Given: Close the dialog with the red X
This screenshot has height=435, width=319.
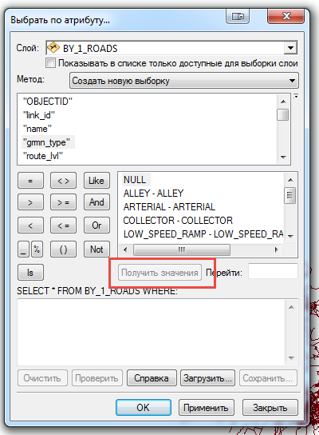Looking at the screenshot, I should [286, 16].
